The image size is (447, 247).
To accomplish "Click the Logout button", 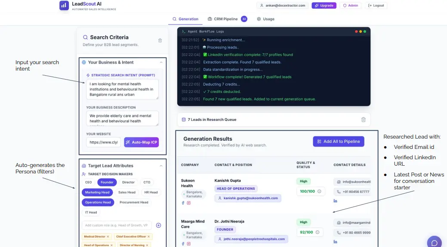I will click(x=376, y=6).
